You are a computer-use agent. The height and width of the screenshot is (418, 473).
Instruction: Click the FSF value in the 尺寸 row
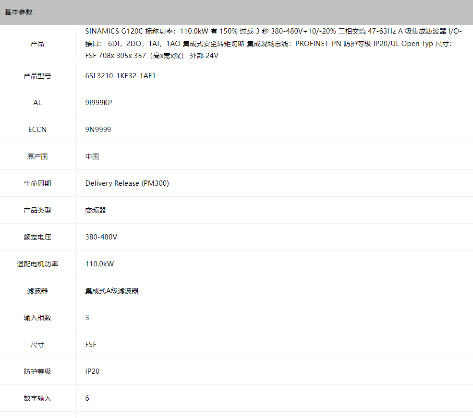click(91, 345)
